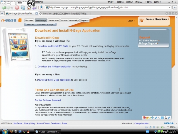Click the status bar compass icon
Viewport: 178px width, 134px height.
tap(150, 127)
